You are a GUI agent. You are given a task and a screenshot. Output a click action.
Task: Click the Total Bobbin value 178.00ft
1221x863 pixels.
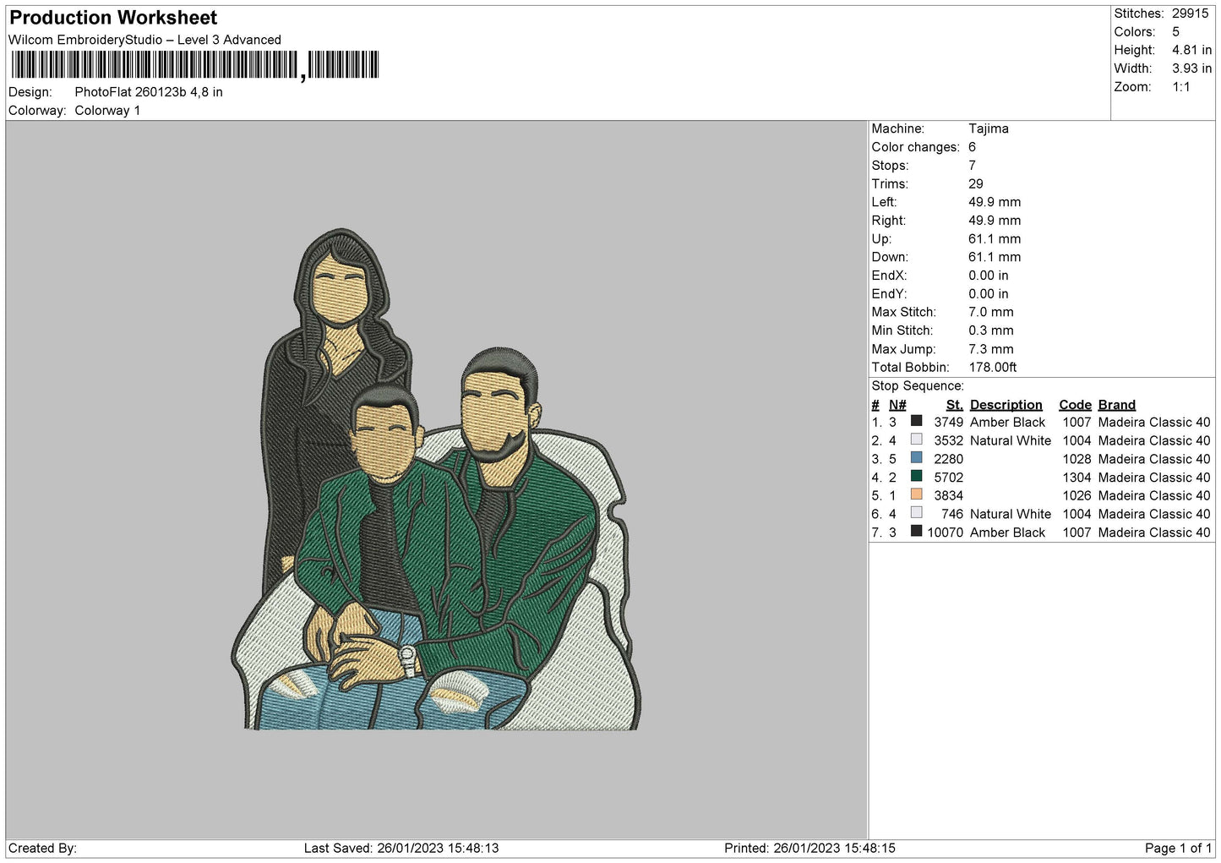[993, 368]
